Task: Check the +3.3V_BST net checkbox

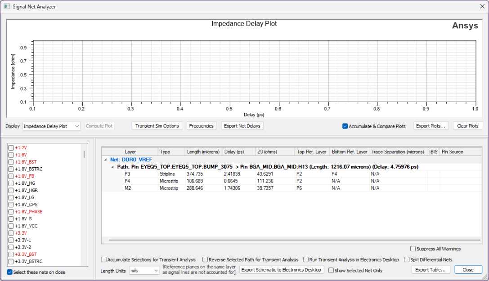Action: coord(11,254)
